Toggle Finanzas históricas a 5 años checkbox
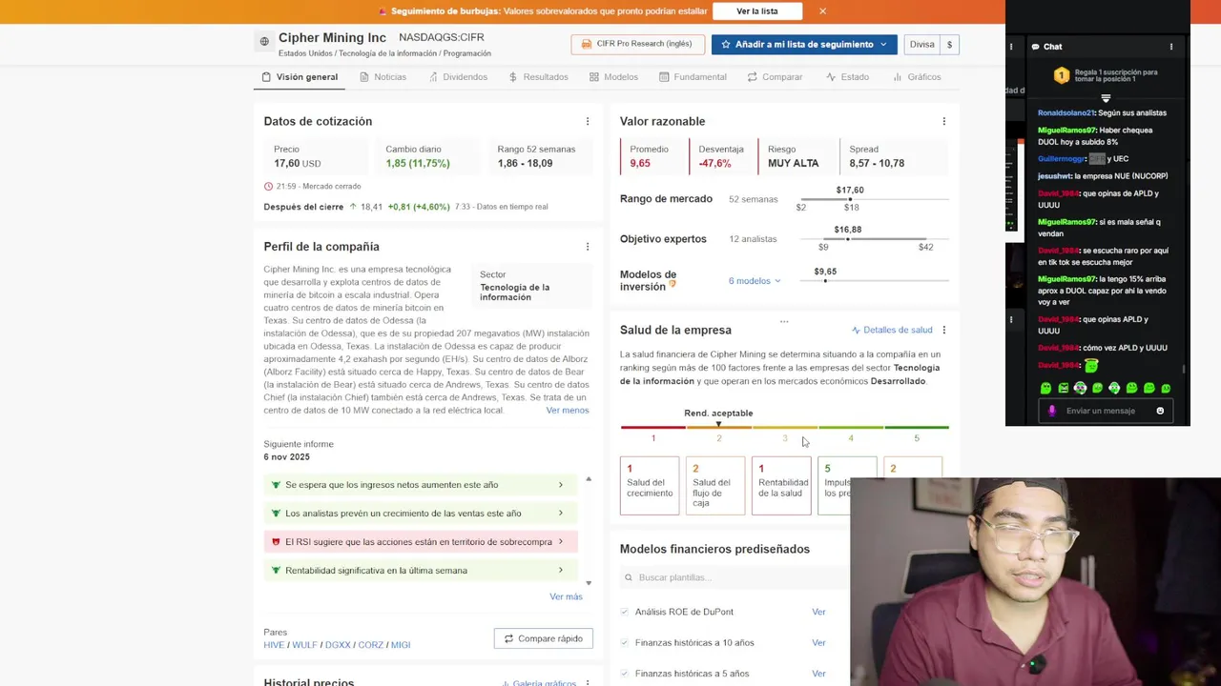 [625, 674]
